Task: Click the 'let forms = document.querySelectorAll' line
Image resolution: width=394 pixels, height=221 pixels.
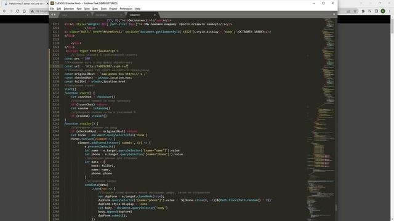Action: coord(110,135)
